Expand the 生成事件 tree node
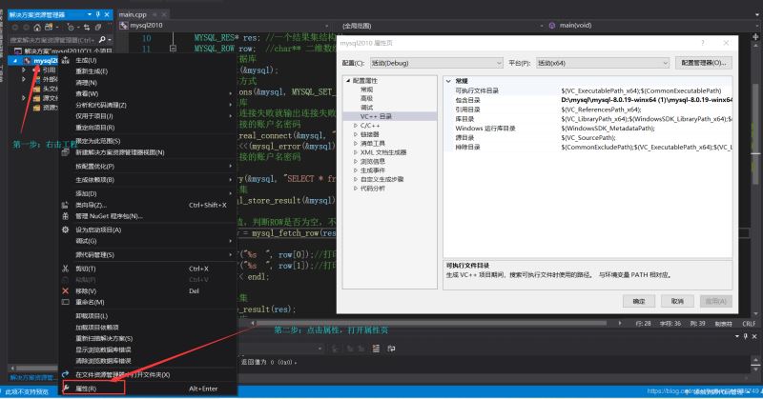 [356, 170]
